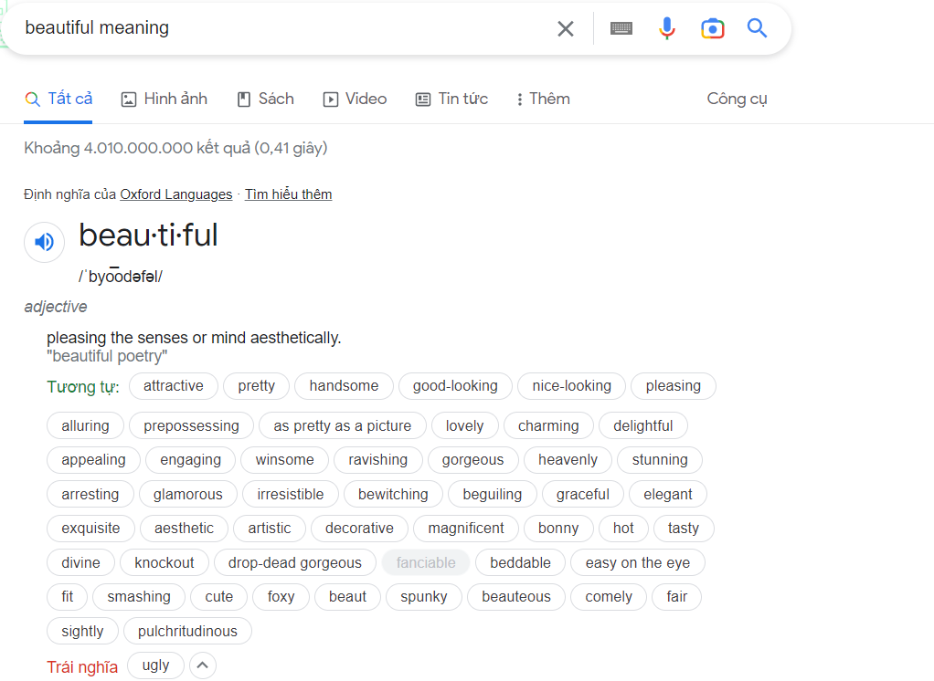This screenshot has height=681, width=934.
Task: Follow the Tìm hiểu thêm link
Action: pyautogui.click(x=288, y=194)
